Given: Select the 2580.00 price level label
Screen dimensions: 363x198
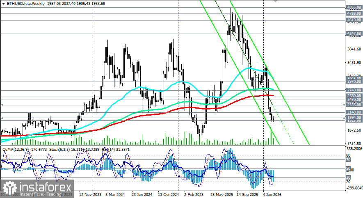Looking at the screenshot, I should (354, 96).
